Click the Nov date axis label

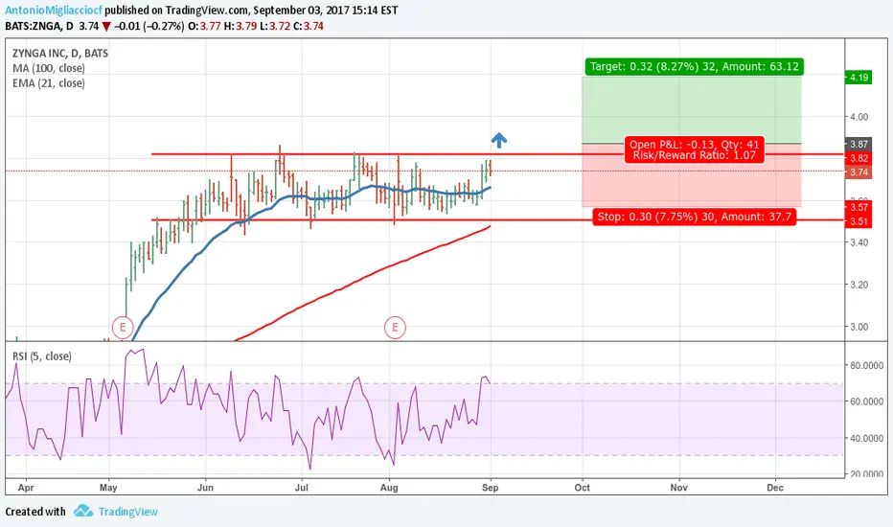coord(679,488)
